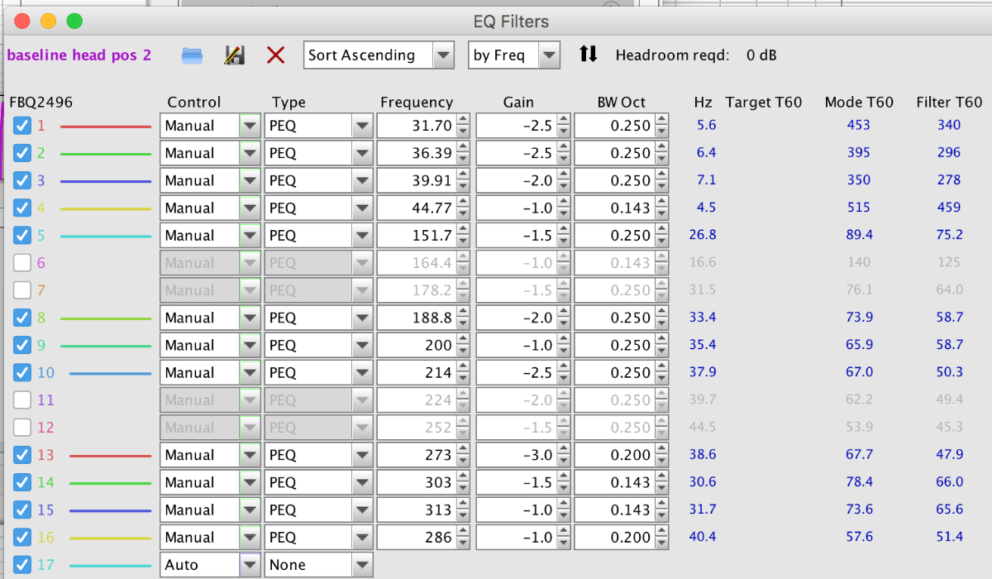Click filter 4 BW Oct field showing 0.143

click(613, 208)
